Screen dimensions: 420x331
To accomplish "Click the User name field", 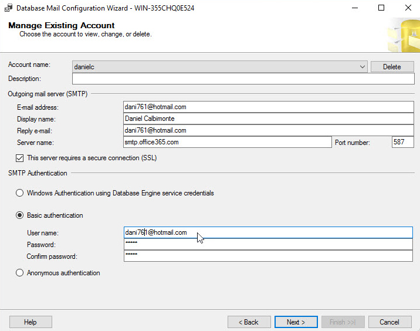I will click(269, 233).
